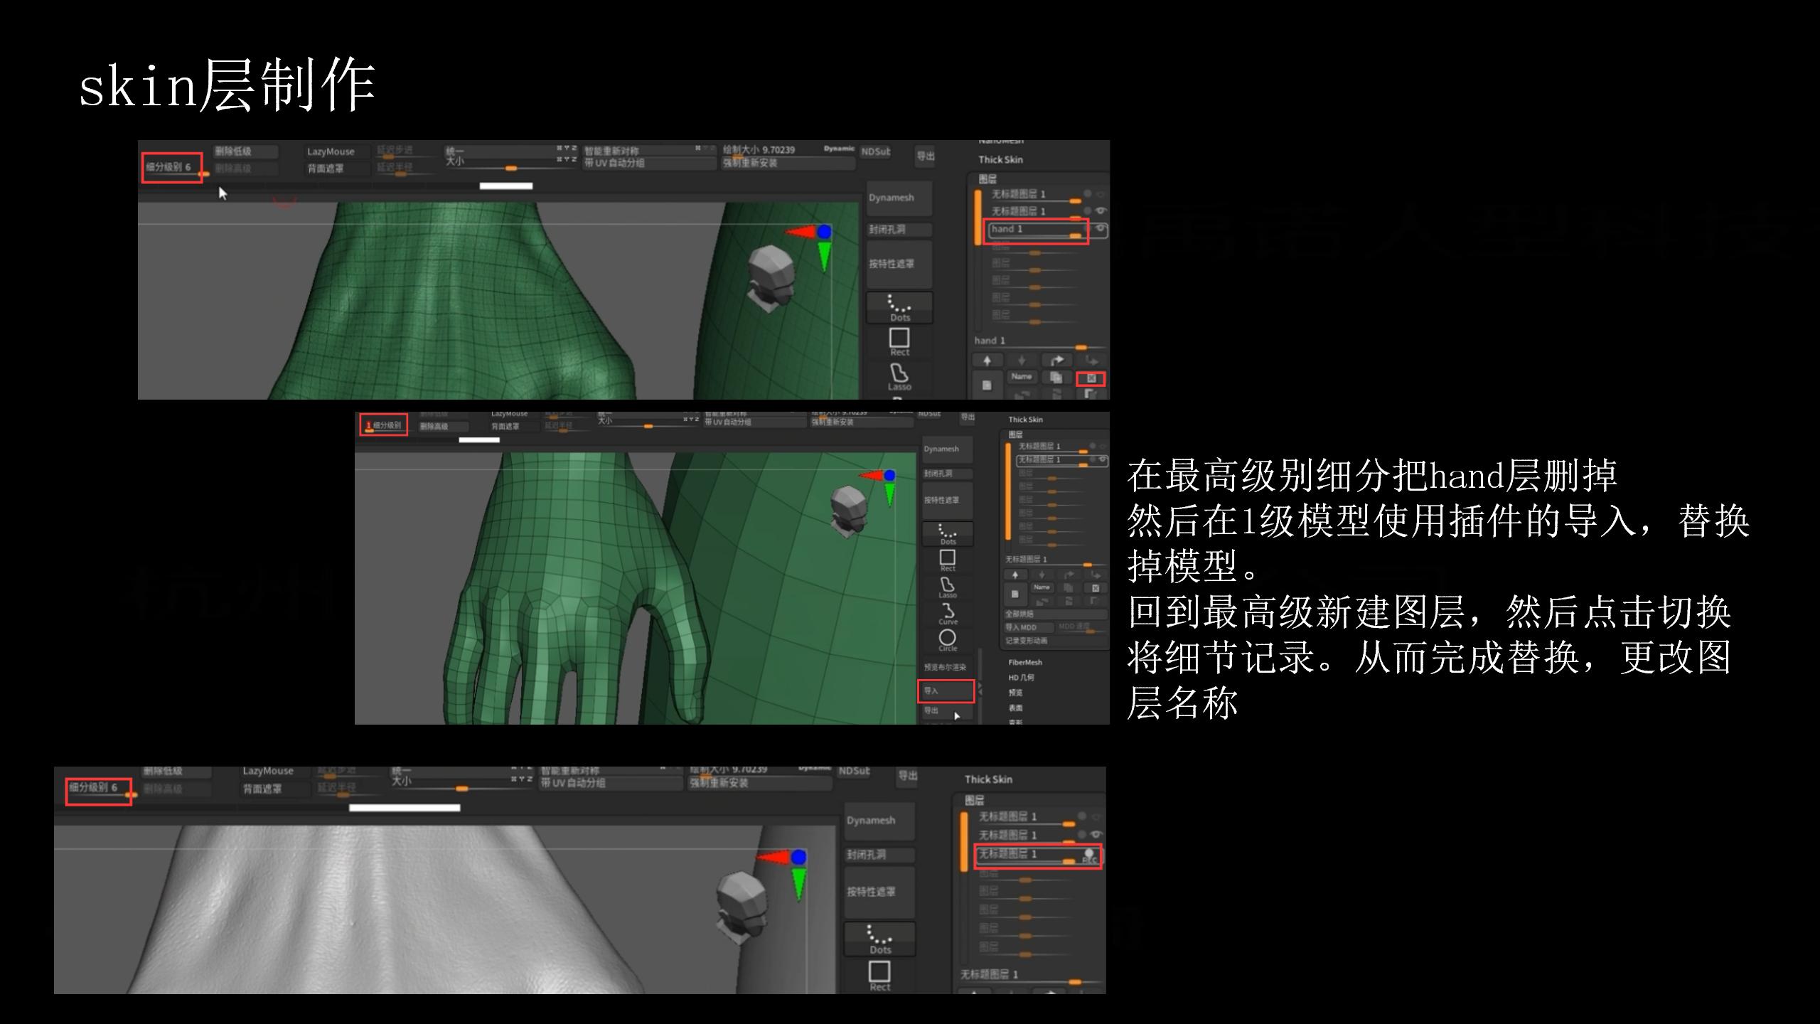This screenshot has width=1820, height=1024.
Task: Click 封闭孔洞 in top screenshot
Action: point(899,230)
